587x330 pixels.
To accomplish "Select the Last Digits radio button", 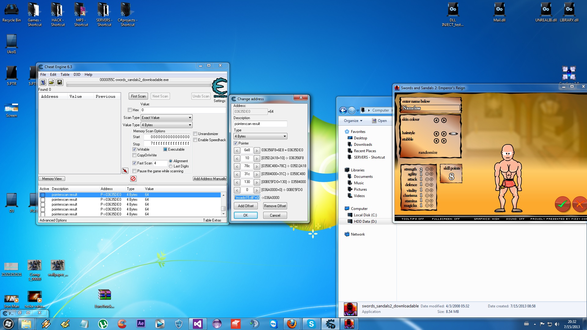I will tap(171, 166).
